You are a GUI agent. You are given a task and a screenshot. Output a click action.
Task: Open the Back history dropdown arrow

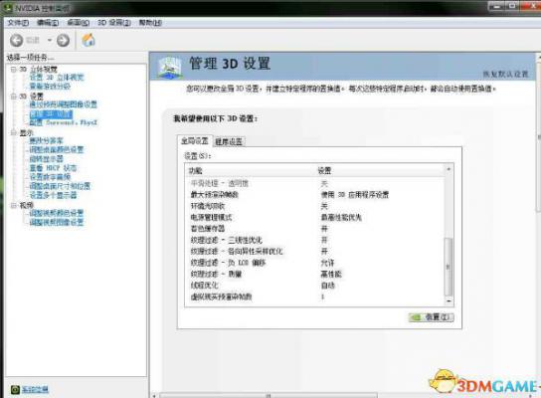point(50,41)
